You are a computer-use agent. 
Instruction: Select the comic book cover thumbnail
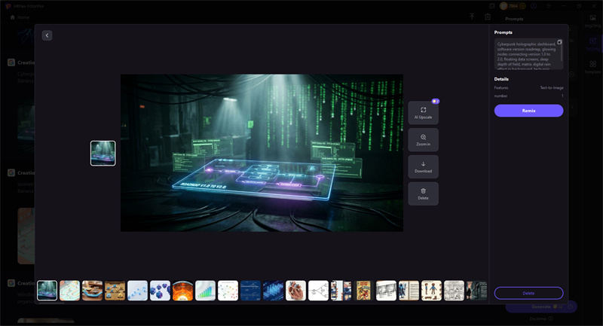pos(364,291)
